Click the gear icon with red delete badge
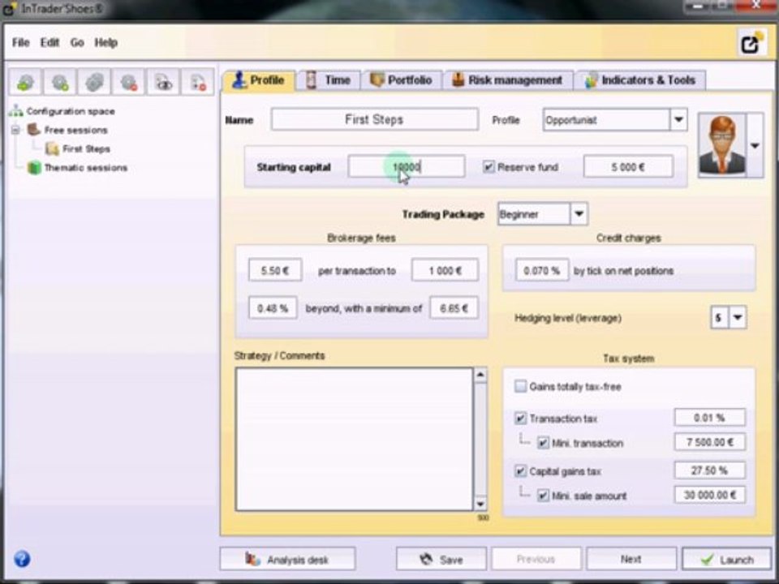779x584 pixels. pyautogui.click(x=129, y=83)
